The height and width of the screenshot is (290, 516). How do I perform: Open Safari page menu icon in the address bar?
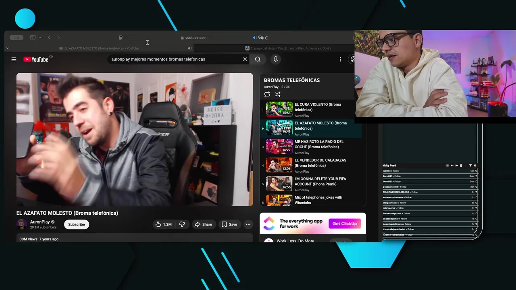click(121, 37)
